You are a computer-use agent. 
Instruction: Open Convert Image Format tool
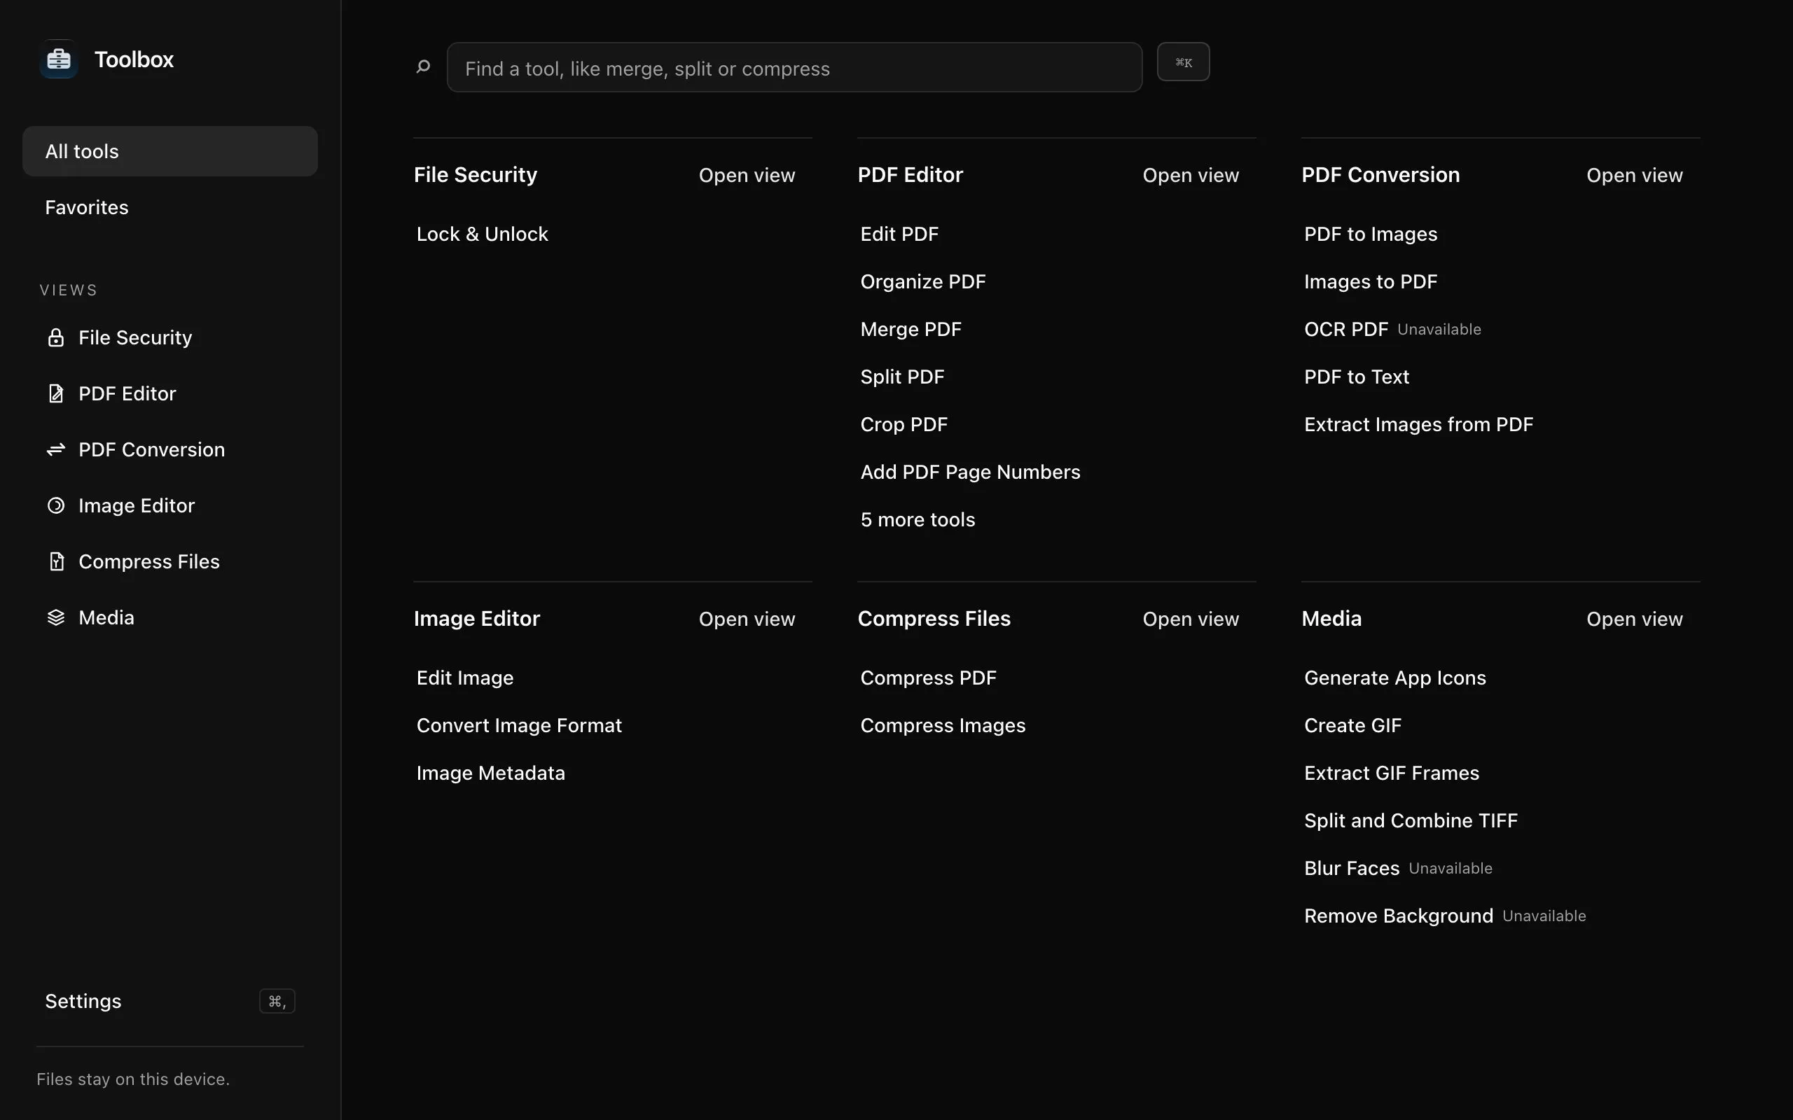518,725
